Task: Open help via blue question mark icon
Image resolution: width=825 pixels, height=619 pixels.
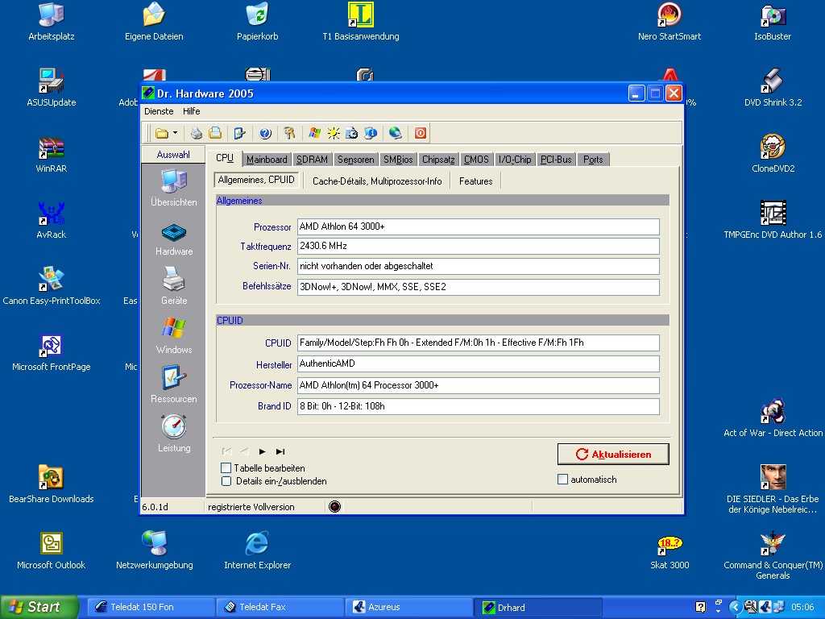Action: (x=265, y=133)
